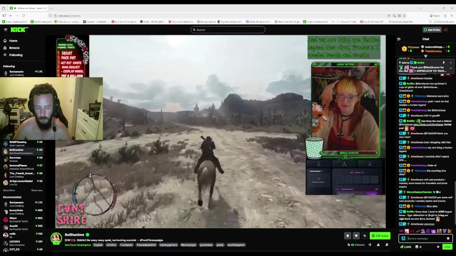Open chat settings gear icon
This screenshot has height=256, width=456.
[x=438, y=247]
